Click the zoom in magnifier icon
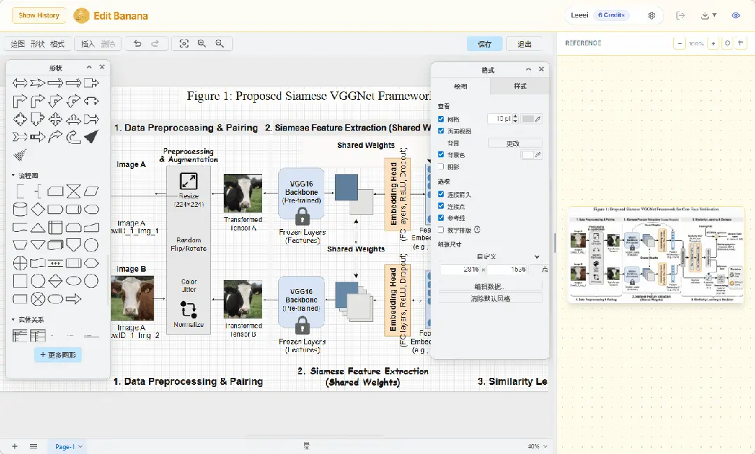Screen dimensions: 755x454 coord(202,43)
